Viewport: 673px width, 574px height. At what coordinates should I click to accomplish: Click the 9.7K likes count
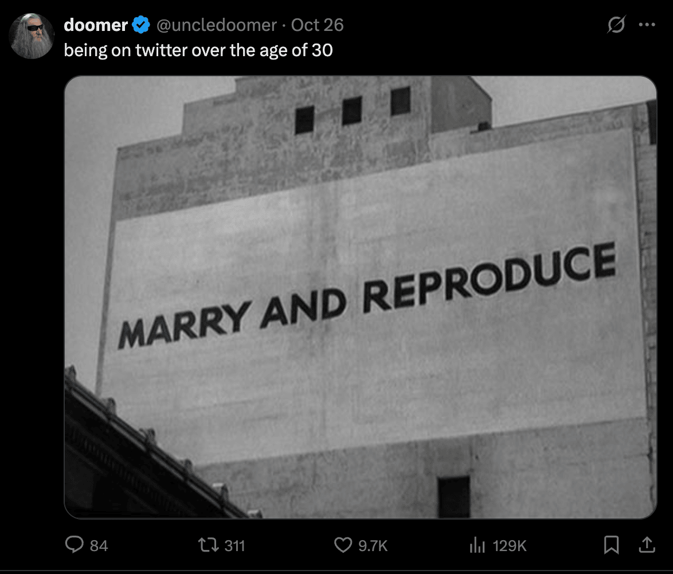click(x=373, y=546)
